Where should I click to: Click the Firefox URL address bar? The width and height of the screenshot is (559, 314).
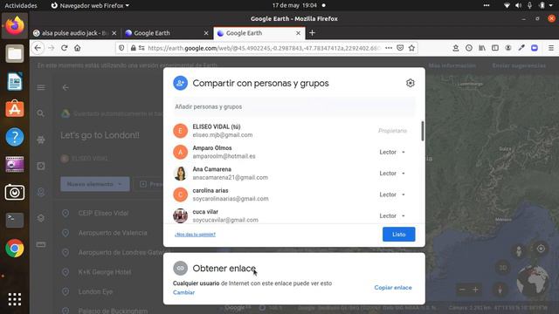264,48
